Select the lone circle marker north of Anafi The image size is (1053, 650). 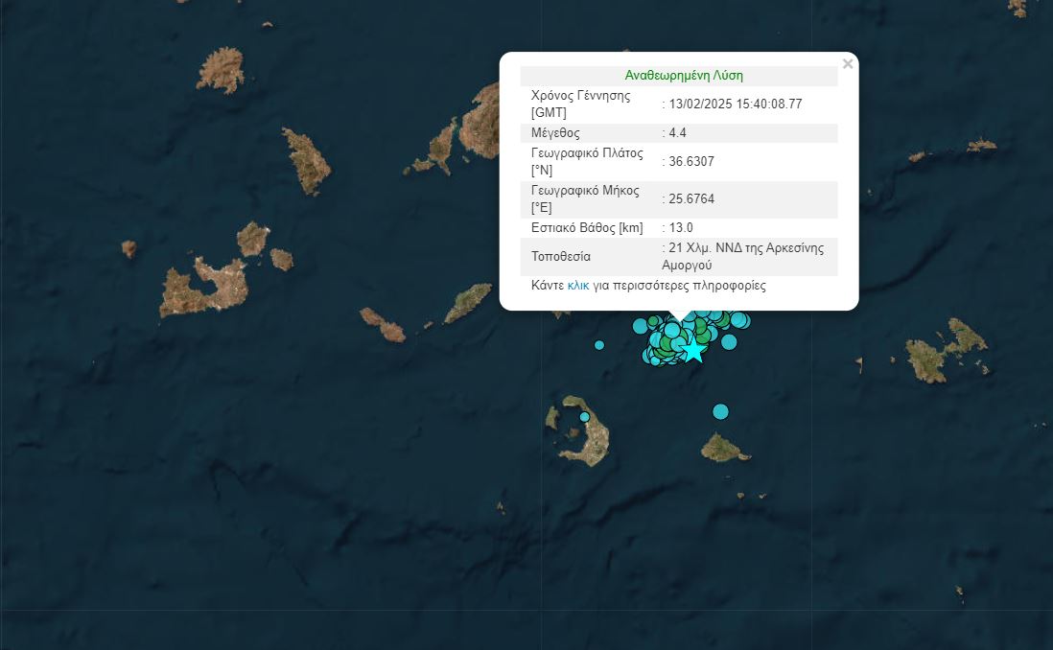point(720,411)
